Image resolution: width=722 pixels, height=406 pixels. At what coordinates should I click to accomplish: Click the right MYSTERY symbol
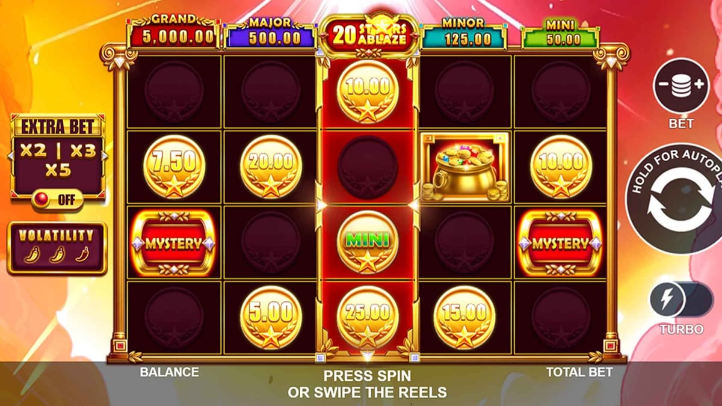point(560,242)
